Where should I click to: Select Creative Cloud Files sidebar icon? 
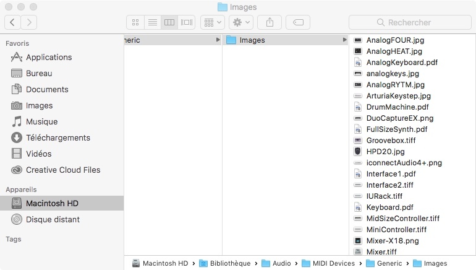[x=17, y=170]
